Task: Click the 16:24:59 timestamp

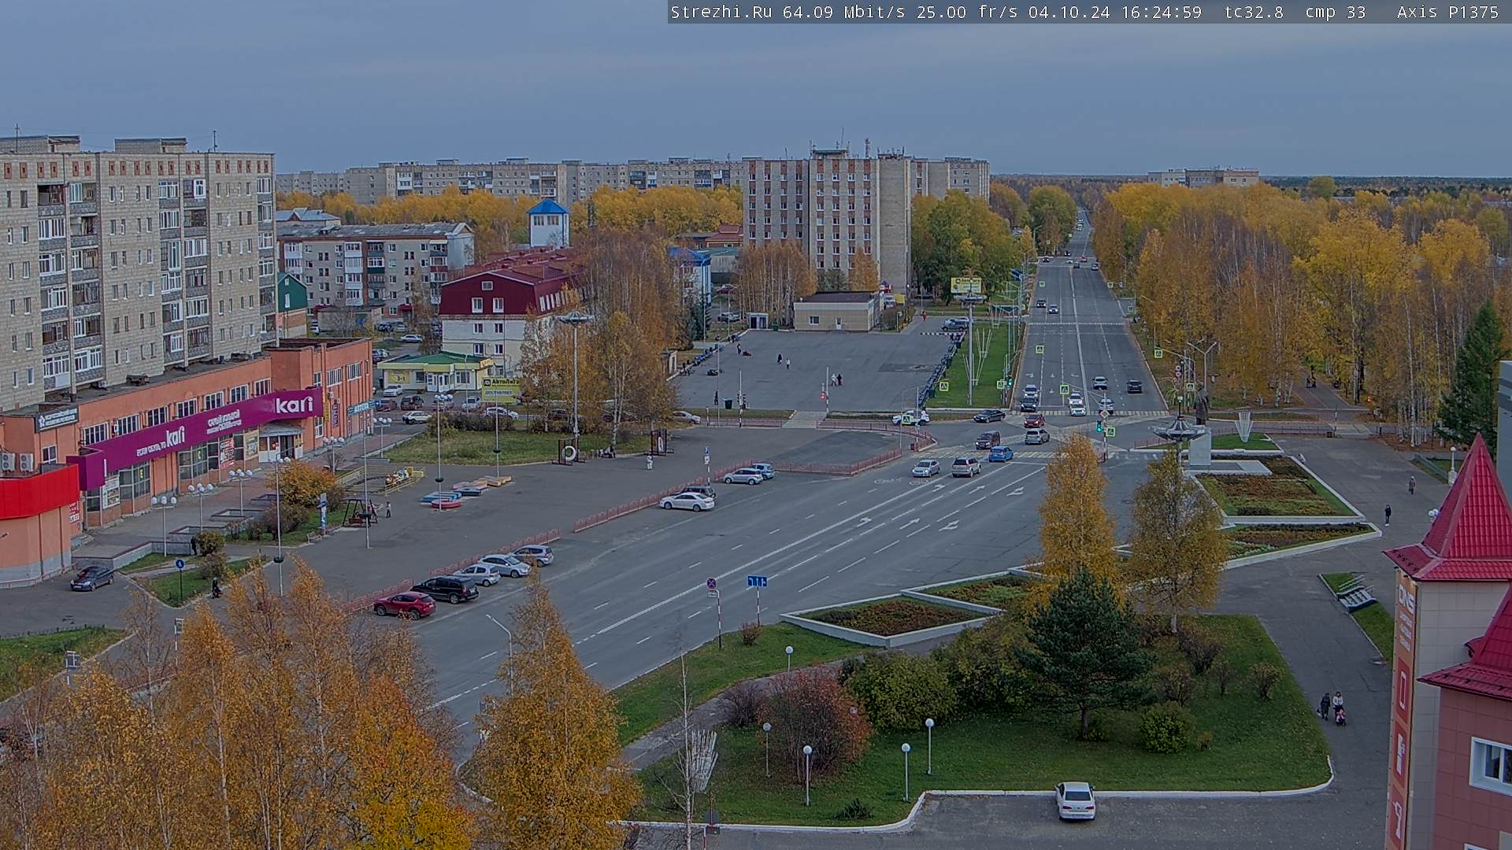Action: pos(1160,12)
